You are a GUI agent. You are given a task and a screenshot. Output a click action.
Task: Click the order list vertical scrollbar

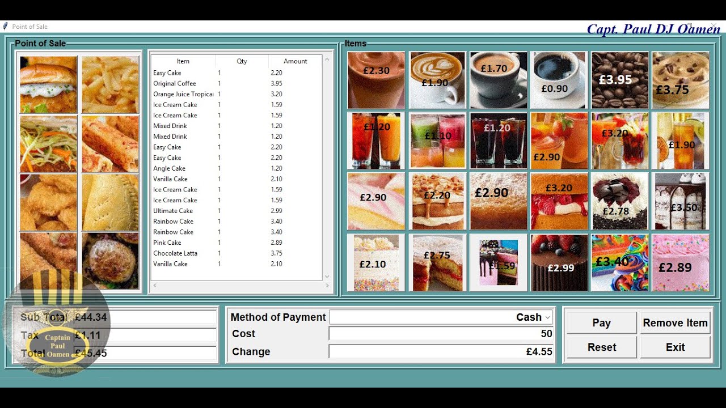(327, 167)
